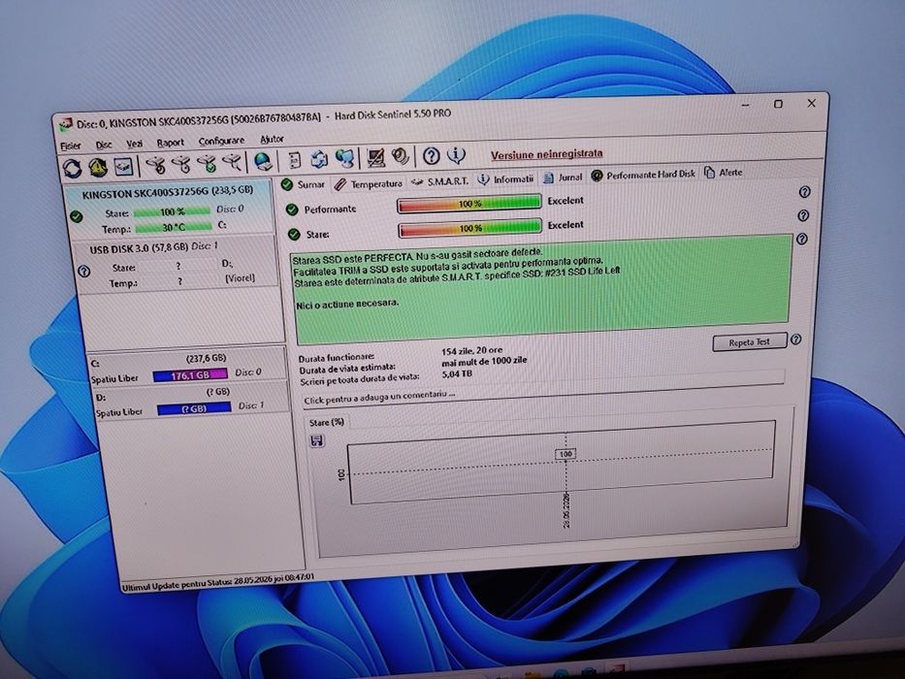Click the Refresh circular arrows toolbar icon
905x679 pixels.
click(72, 169)
